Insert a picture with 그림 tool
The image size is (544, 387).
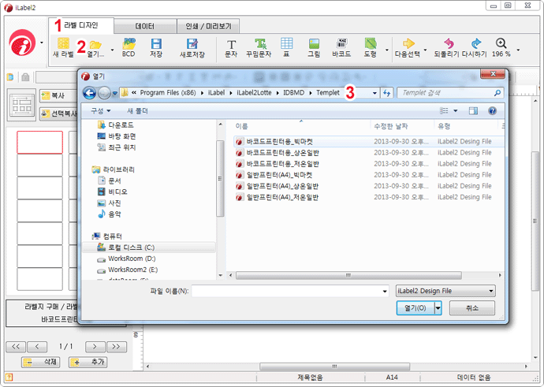tap(314, 47)
